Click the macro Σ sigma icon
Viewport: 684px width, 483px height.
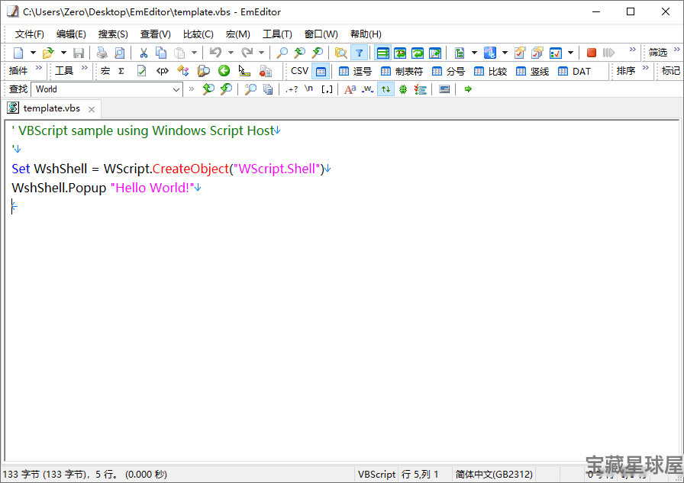coord(121,71)
